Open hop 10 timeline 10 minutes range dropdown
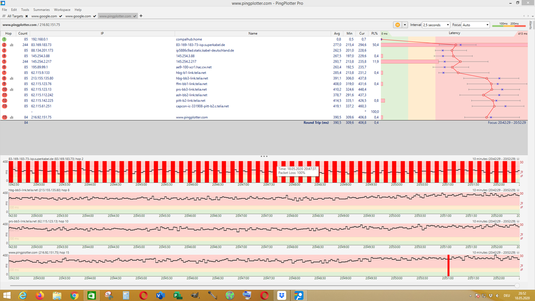 coord(518,222)
